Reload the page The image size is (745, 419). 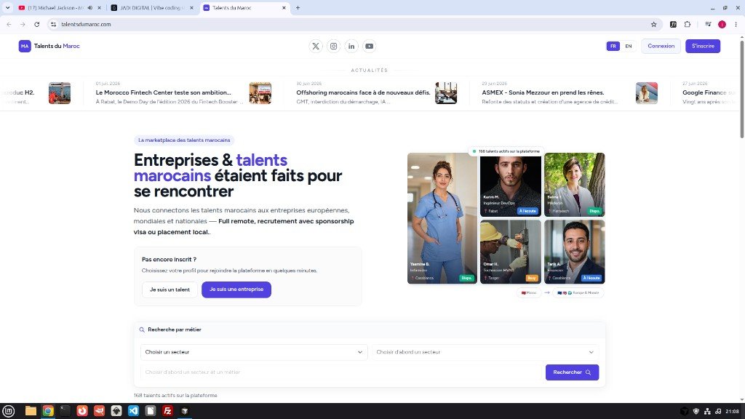tap(36, 24)
